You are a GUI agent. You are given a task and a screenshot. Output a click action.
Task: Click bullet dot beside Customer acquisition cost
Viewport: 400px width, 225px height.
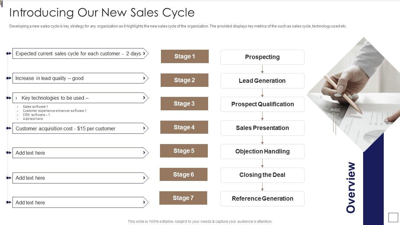pyautogui.click(x=7, y=128)
